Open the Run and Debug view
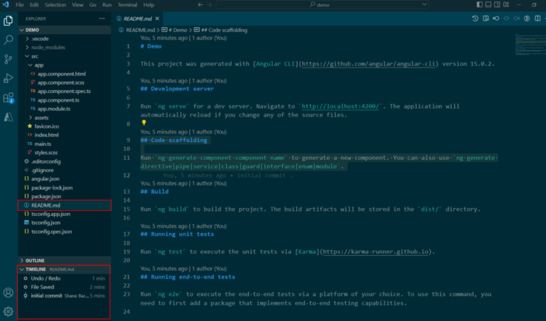 tap(9, 79)
